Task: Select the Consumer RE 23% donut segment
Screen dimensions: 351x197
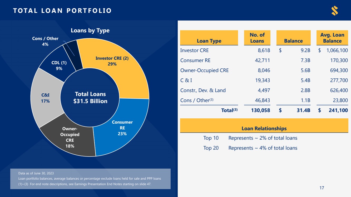Action: [122, 128]
